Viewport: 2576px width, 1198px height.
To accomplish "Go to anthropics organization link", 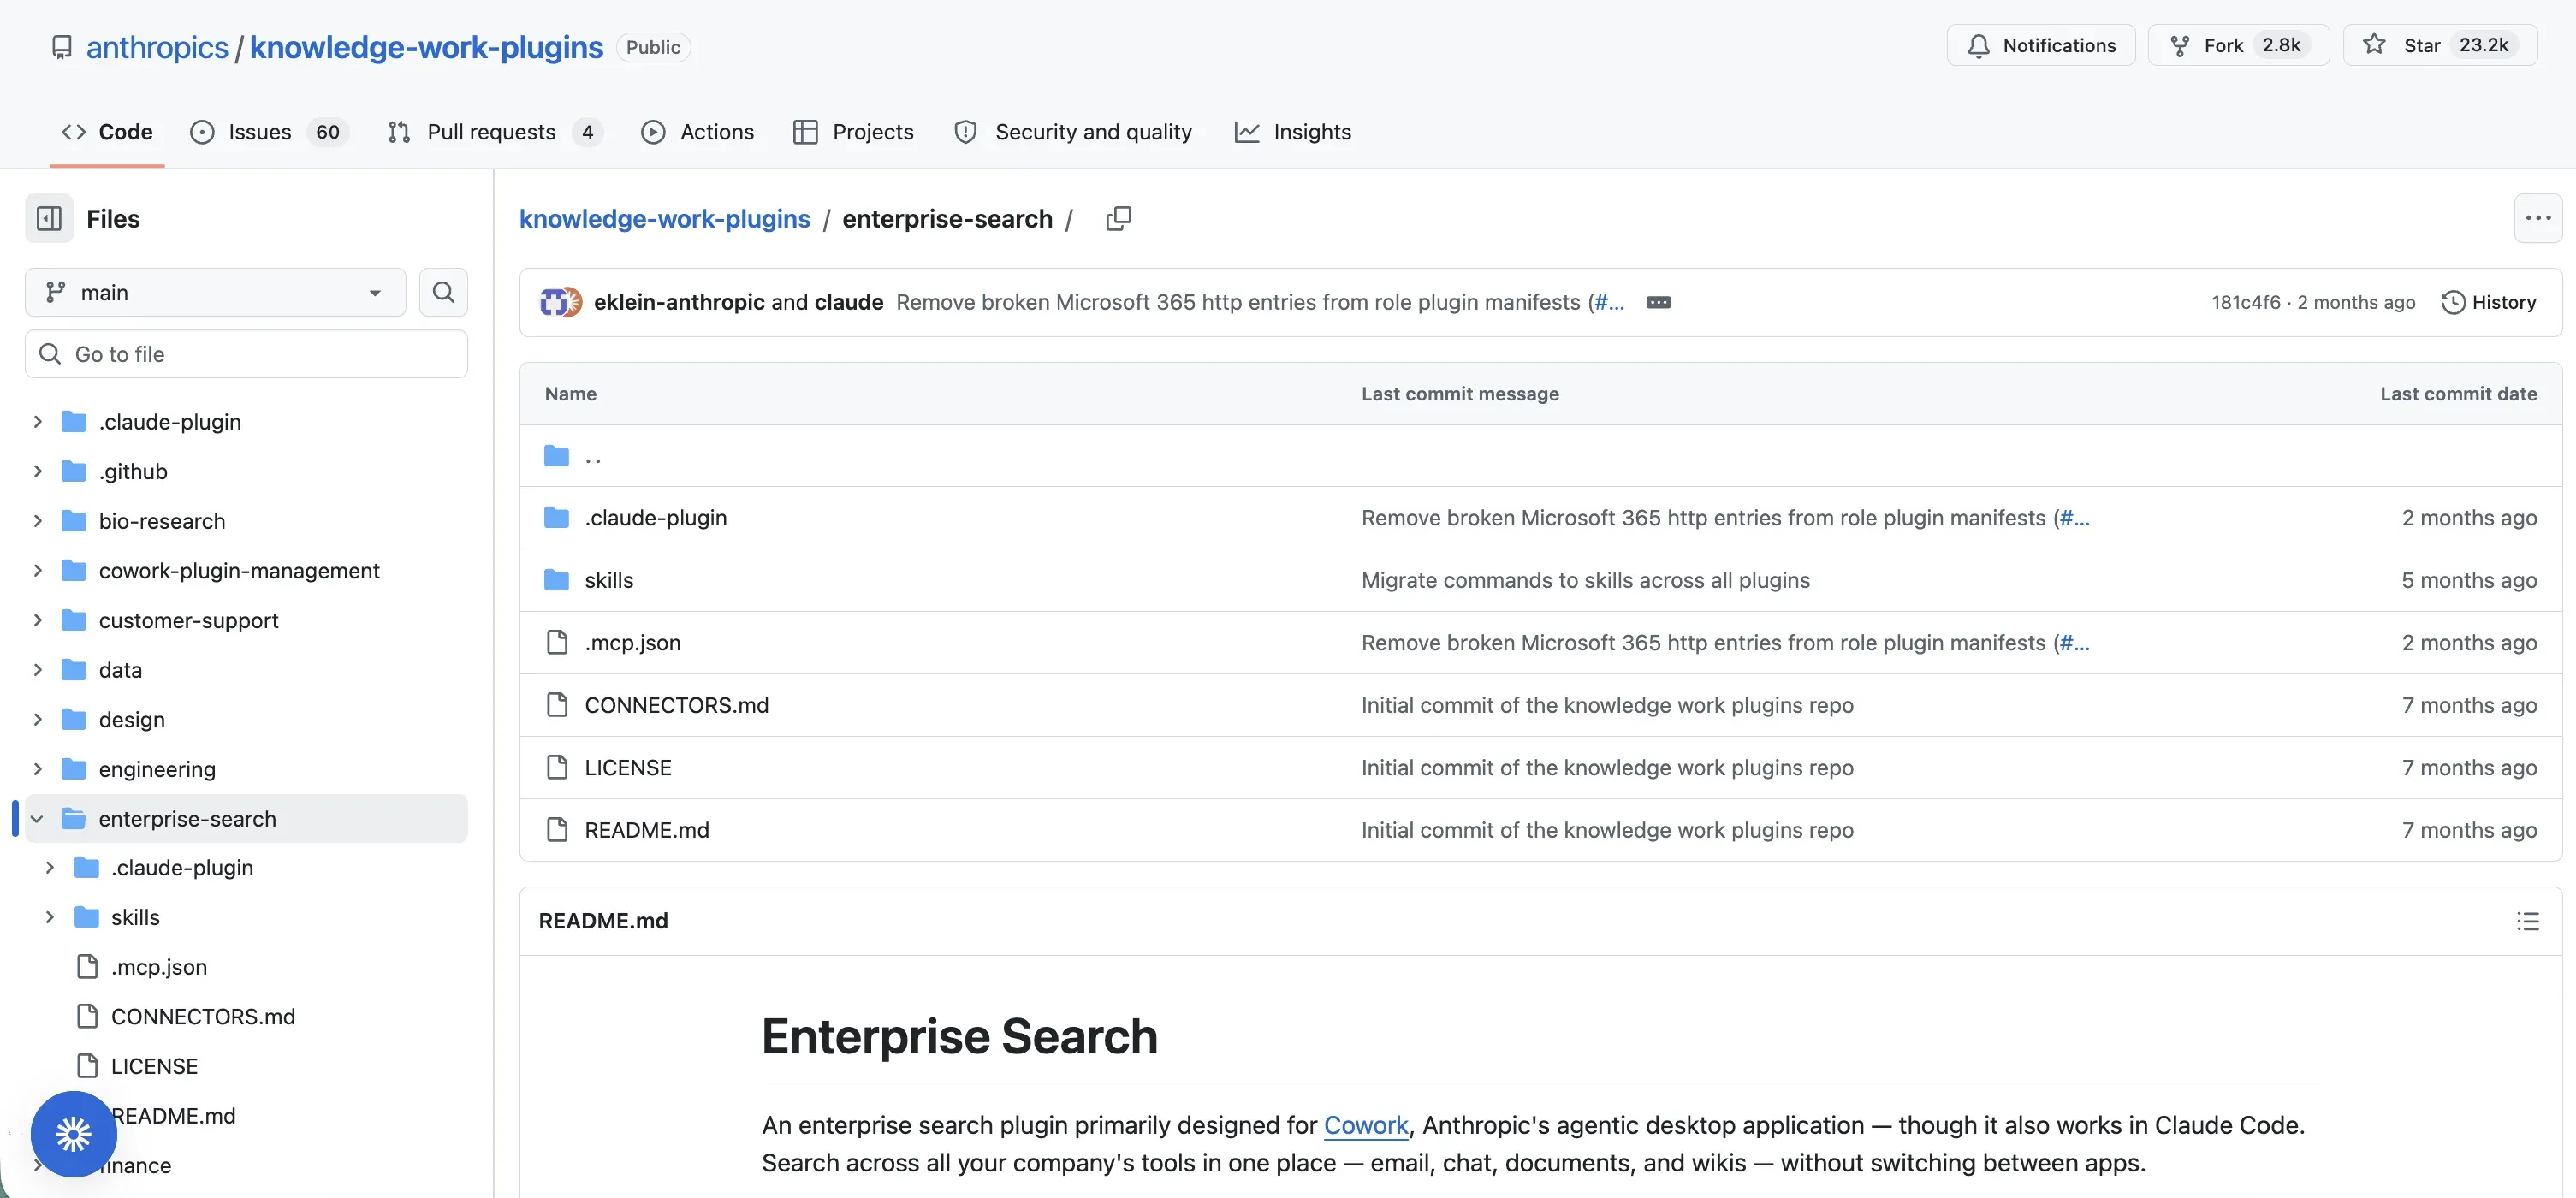I will click(x=157, y=47).
